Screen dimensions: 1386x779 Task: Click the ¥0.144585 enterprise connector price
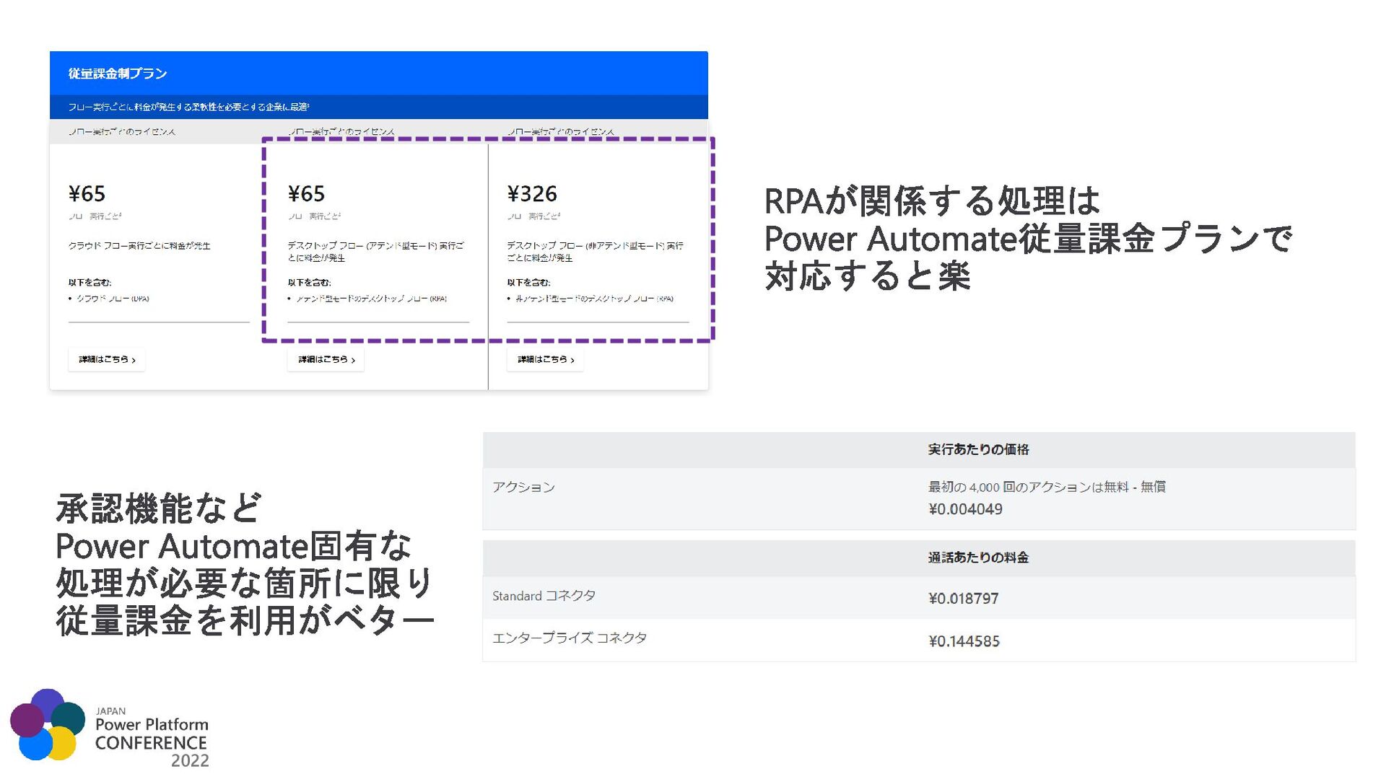click(964, 641)
